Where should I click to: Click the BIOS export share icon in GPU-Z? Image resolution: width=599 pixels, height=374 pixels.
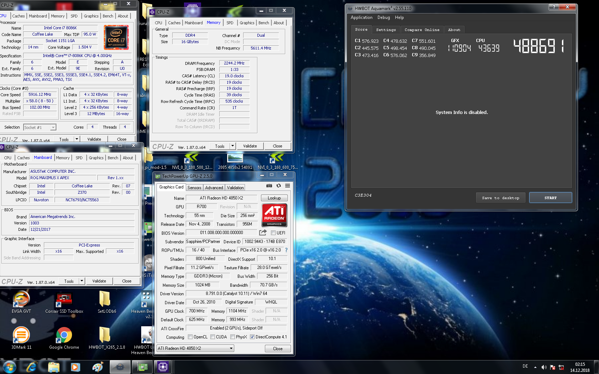click(263, 233)
